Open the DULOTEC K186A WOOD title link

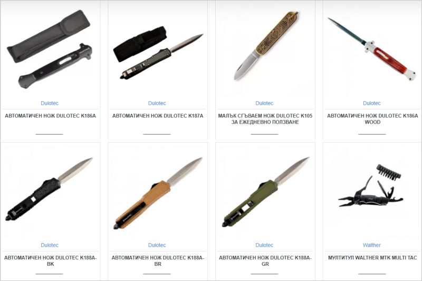(372, 119)
